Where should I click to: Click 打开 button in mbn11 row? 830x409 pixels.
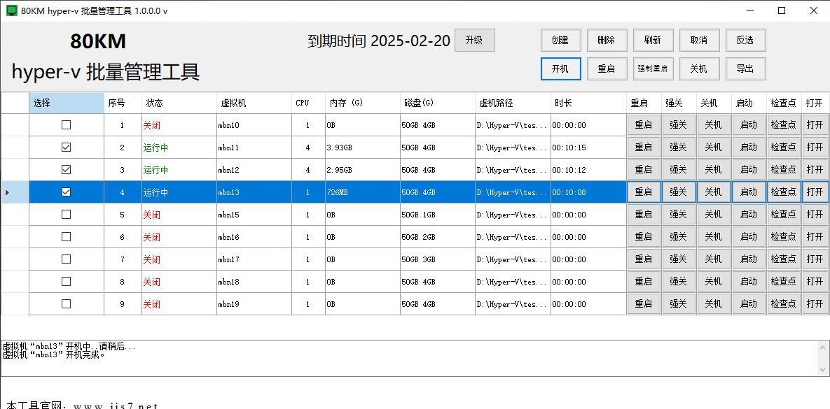click(815, 148)
